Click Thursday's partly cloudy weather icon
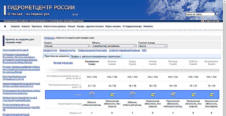The image size is (226, 116). pyautogui.click(x=153, y=94)
